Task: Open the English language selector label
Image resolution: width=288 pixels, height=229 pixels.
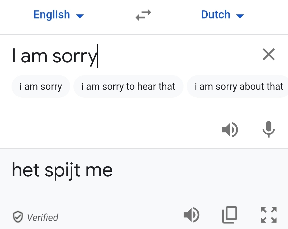Action: 52,15
